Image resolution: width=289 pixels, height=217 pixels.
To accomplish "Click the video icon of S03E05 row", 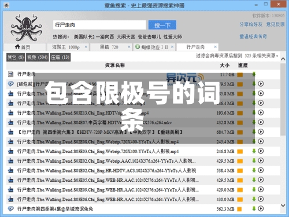I will [x=11, y=180].
